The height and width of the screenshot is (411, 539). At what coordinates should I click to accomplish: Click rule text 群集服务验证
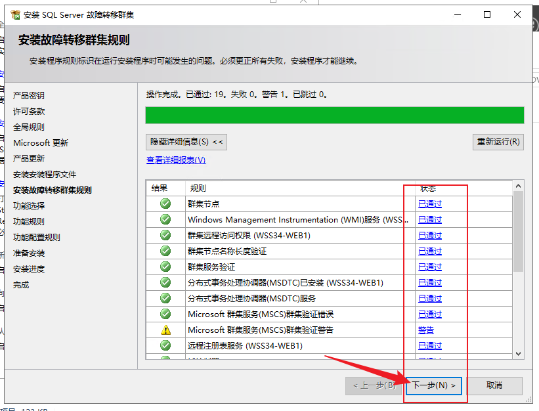coord(211,267)
